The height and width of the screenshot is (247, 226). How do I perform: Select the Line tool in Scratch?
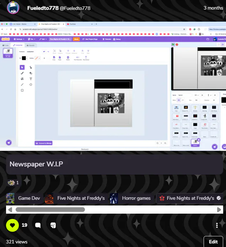(22, 84)
